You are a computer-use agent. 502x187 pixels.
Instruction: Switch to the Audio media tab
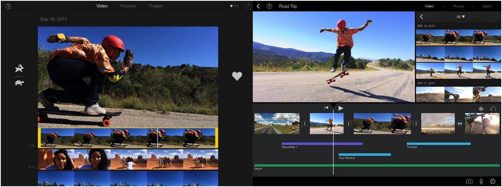[x=487, y=6]
